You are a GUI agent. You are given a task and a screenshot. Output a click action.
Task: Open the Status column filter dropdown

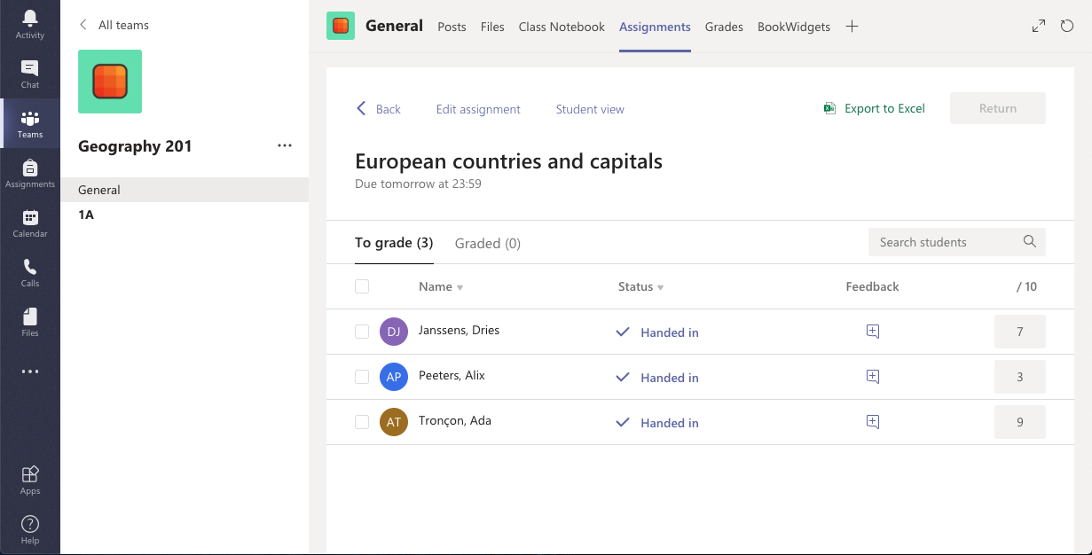coord(660,287)
